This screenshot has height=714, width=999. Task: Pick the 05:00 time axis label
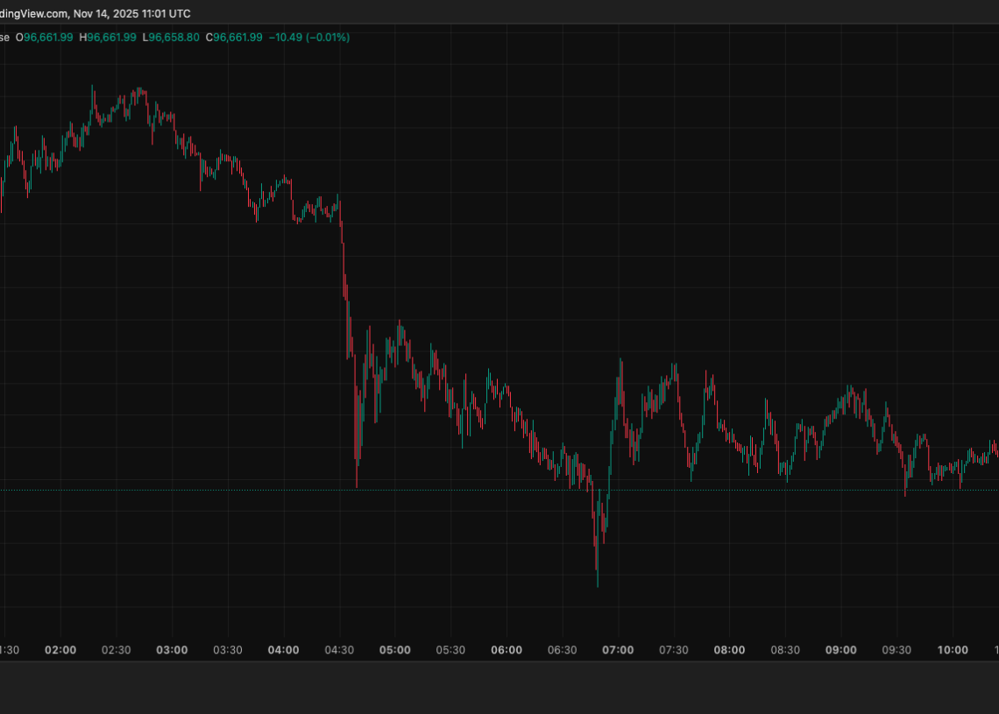[x=394, y=650]
